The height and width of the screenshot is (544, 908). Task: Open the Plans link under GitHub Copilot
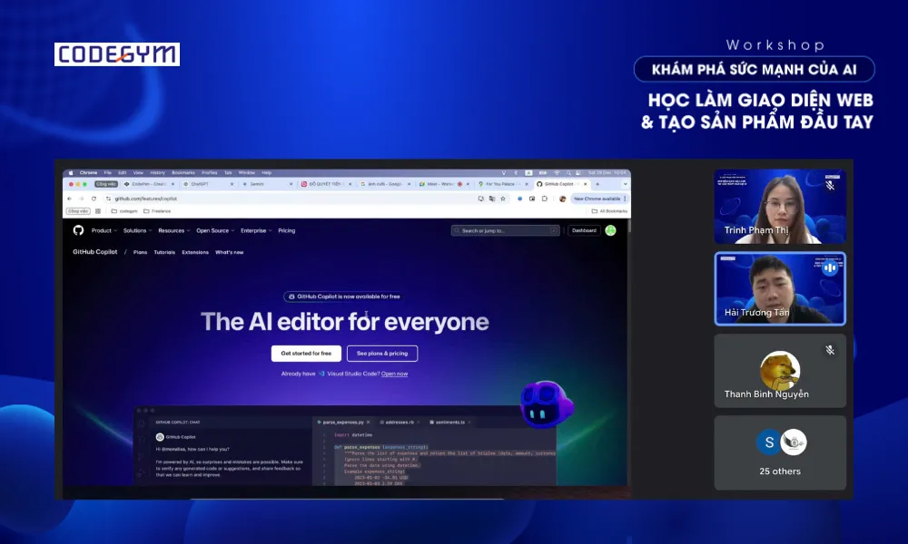click(140, 252)
